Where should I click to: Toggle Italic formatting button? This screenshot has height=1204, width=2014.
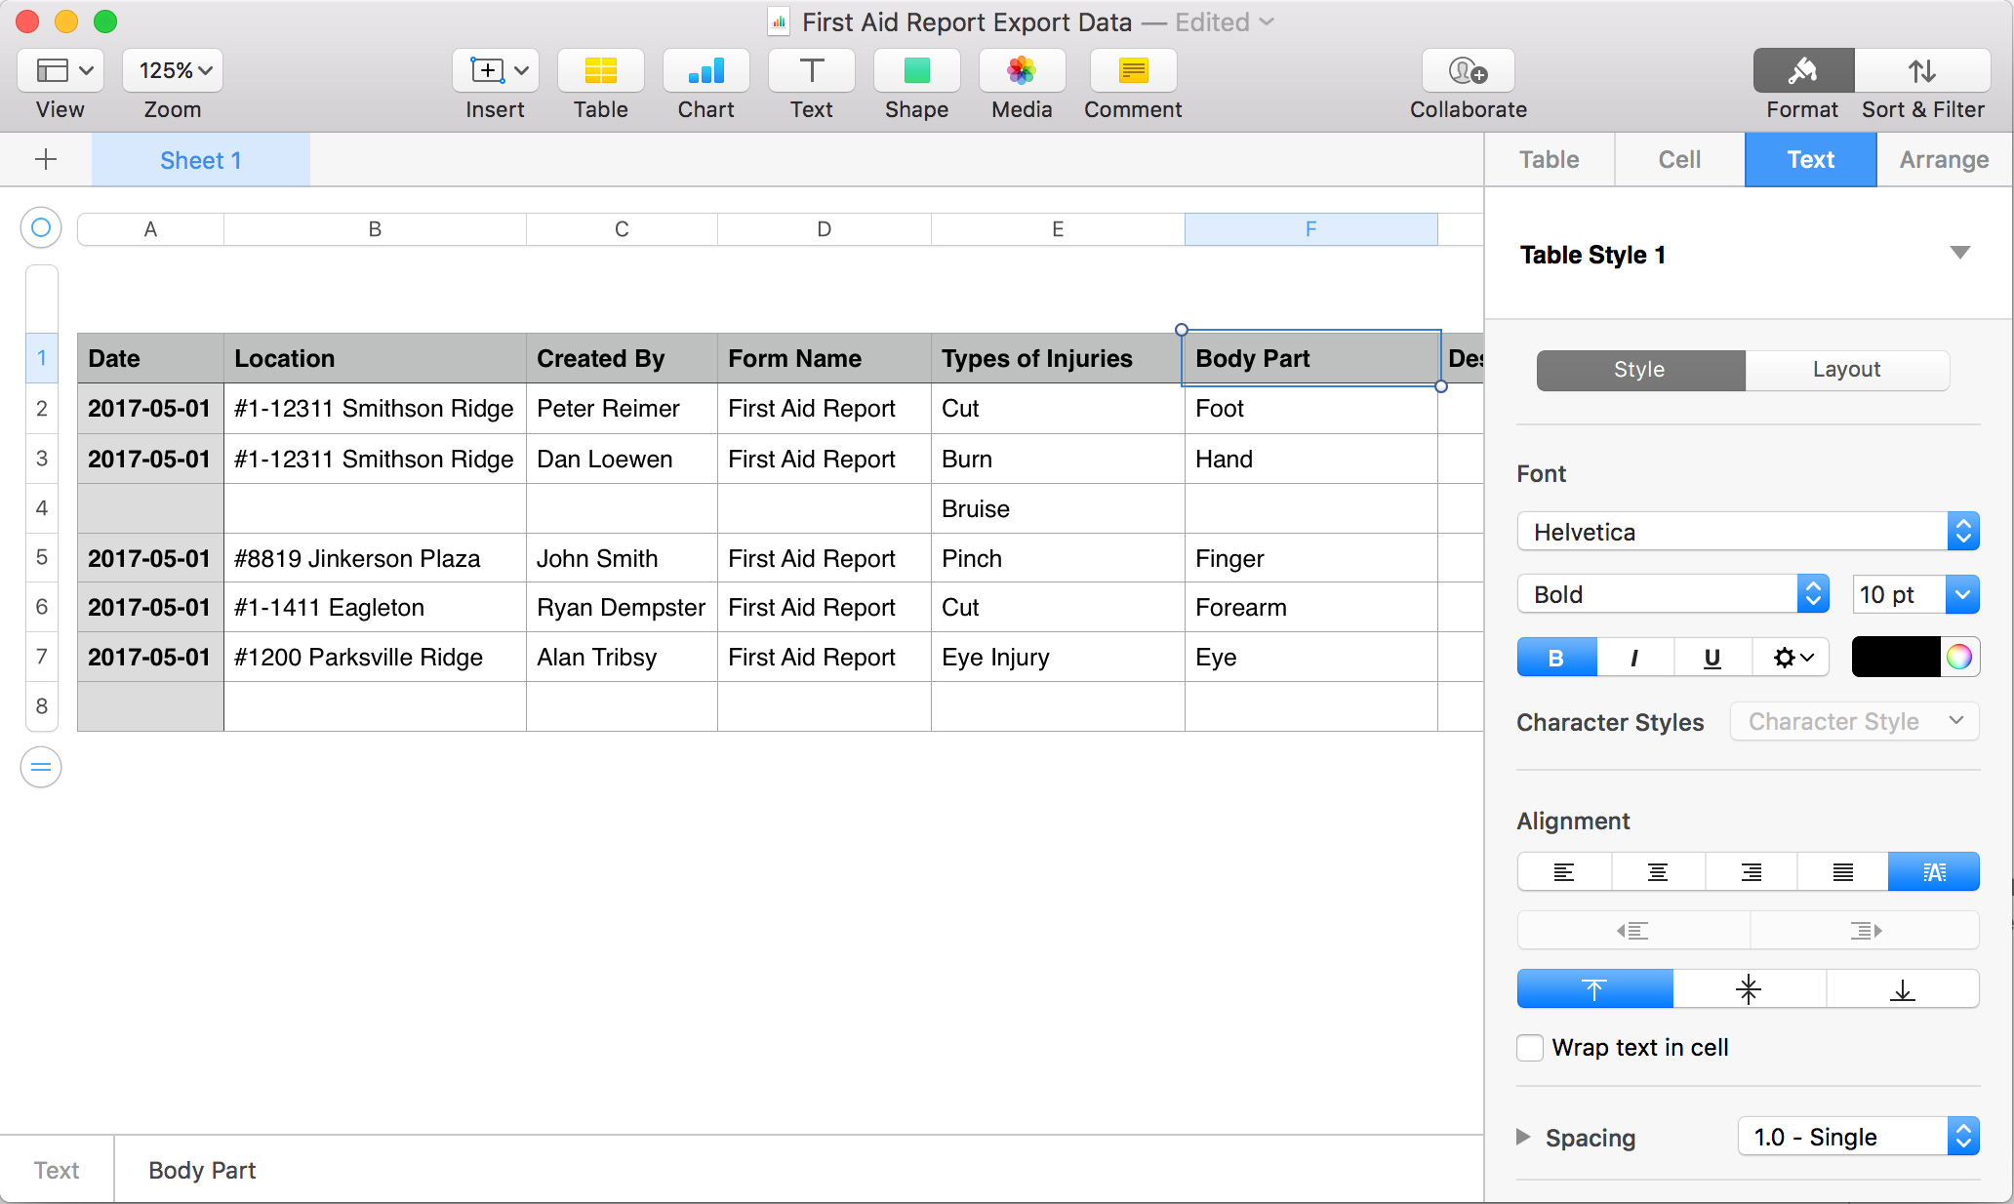(x=1634, y=658)
